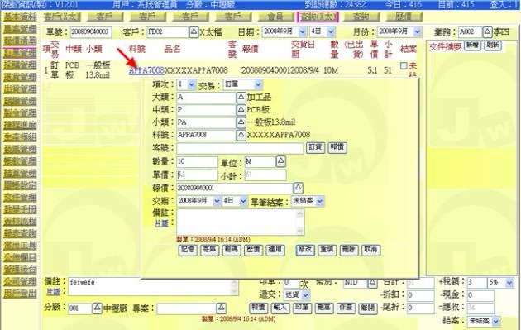Open the APPA7008 part number link

pyautogui.click(x=146, y=70)
